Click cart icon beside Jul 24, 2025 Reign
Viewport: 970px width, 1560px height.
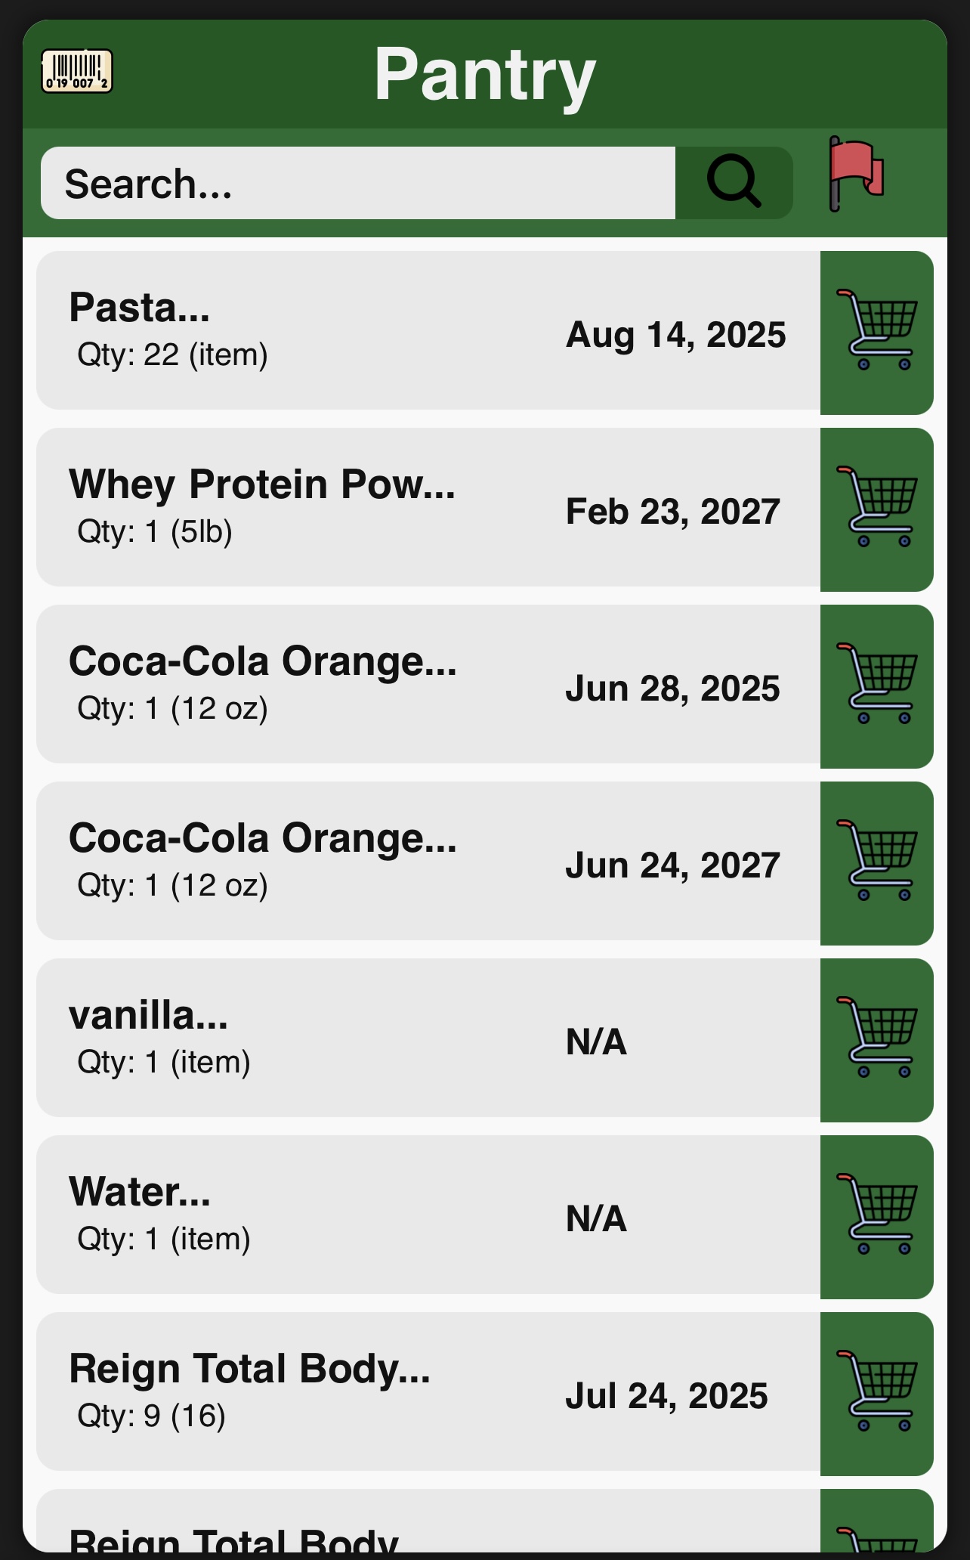[x=876, y=1394]
